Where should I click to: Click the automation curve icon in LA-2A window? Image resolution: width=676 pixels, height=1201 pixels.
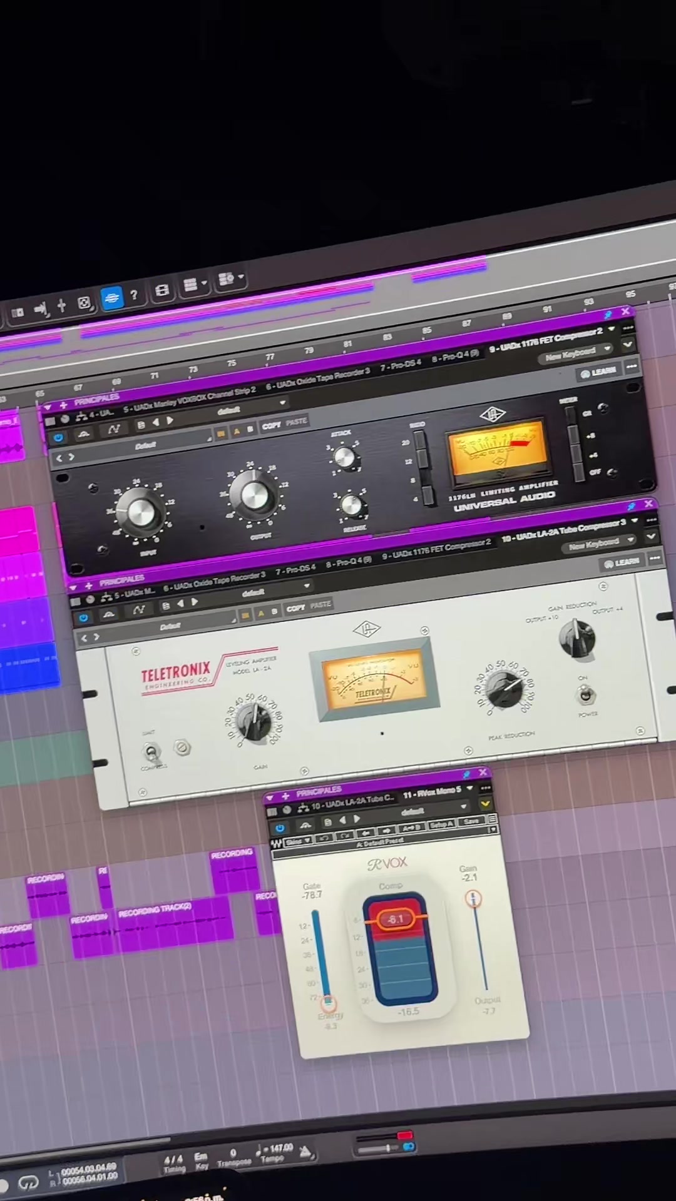coord(138,609)
